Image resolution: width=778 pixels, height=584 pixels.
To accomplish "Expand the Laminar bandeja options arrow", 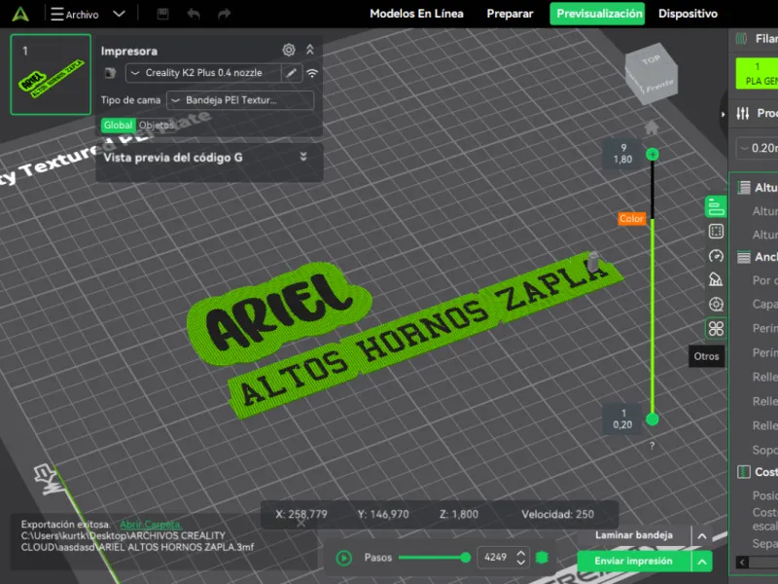I will [x=702, y=536].
